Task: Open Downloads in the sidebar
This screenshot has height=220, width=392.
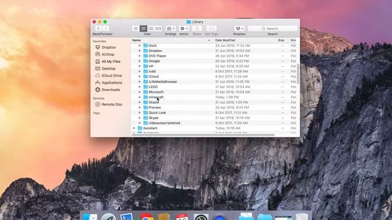Action: pos(110,90)
